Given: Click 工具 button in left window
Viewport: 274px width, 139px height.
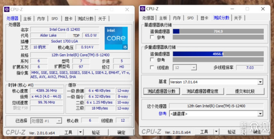Looking at the screenshot, I should point(68,133).
